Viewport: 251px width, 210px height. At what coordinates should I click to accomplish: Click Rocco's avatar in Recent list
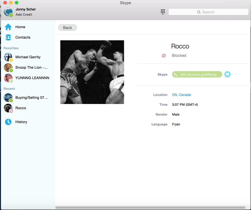(x=8, y=108)
